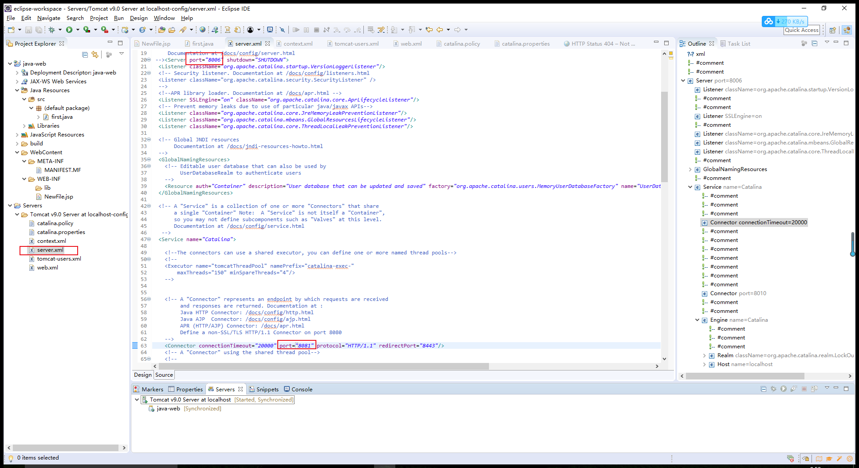This screenshot has width=859, height=468.
Task: Toggle Skip All Breakpoints icon
Action: point(282,30)
